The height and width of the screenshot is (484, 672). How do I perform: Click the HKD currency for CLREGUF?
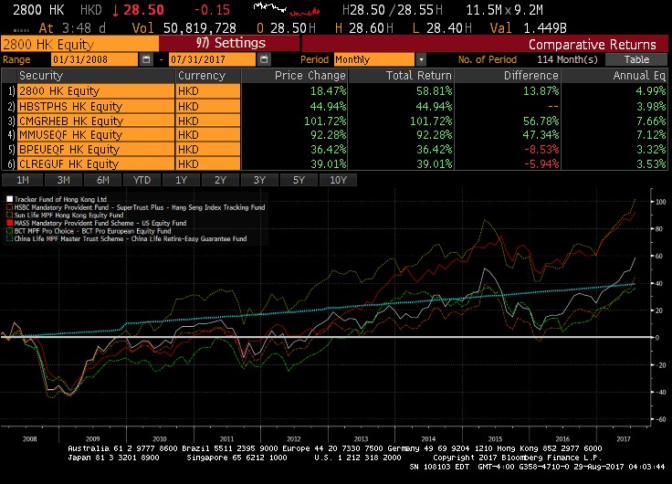tap(208, 163)
